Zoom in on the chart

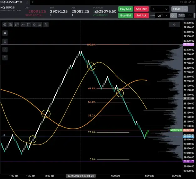click(5, 24)
